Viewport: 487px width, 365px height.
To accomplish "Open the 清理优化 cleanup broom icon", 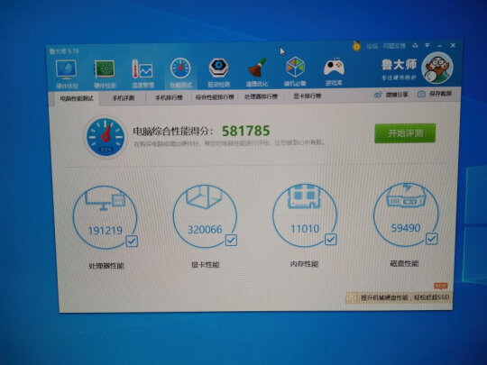I will point(257,68).
